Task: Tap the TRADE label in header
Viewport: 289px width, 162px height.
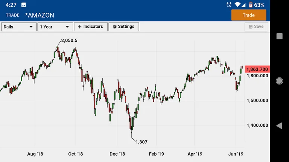Action: coord(12,15)
